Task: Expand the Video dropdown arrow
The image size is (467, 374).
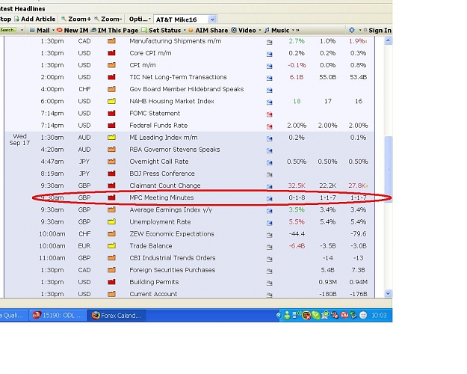Action: click(x=260, y=31)
